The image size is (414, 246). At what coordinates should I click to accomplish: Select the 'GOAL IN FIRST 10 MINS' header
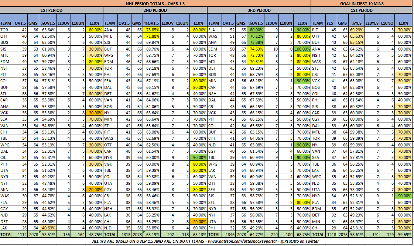pos(362,3)
